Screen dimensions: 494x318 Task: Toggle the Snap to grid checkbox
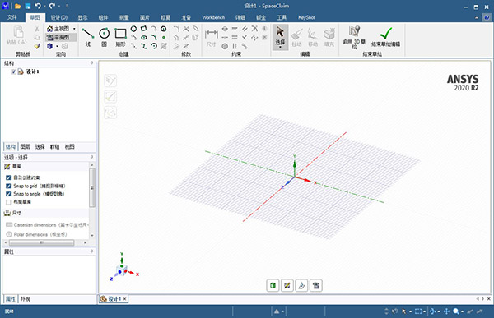pyautogui.click(x=8, y=186)
